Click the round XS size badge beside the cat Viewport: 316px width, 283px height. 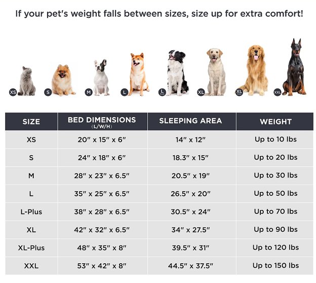click(13, 92)
